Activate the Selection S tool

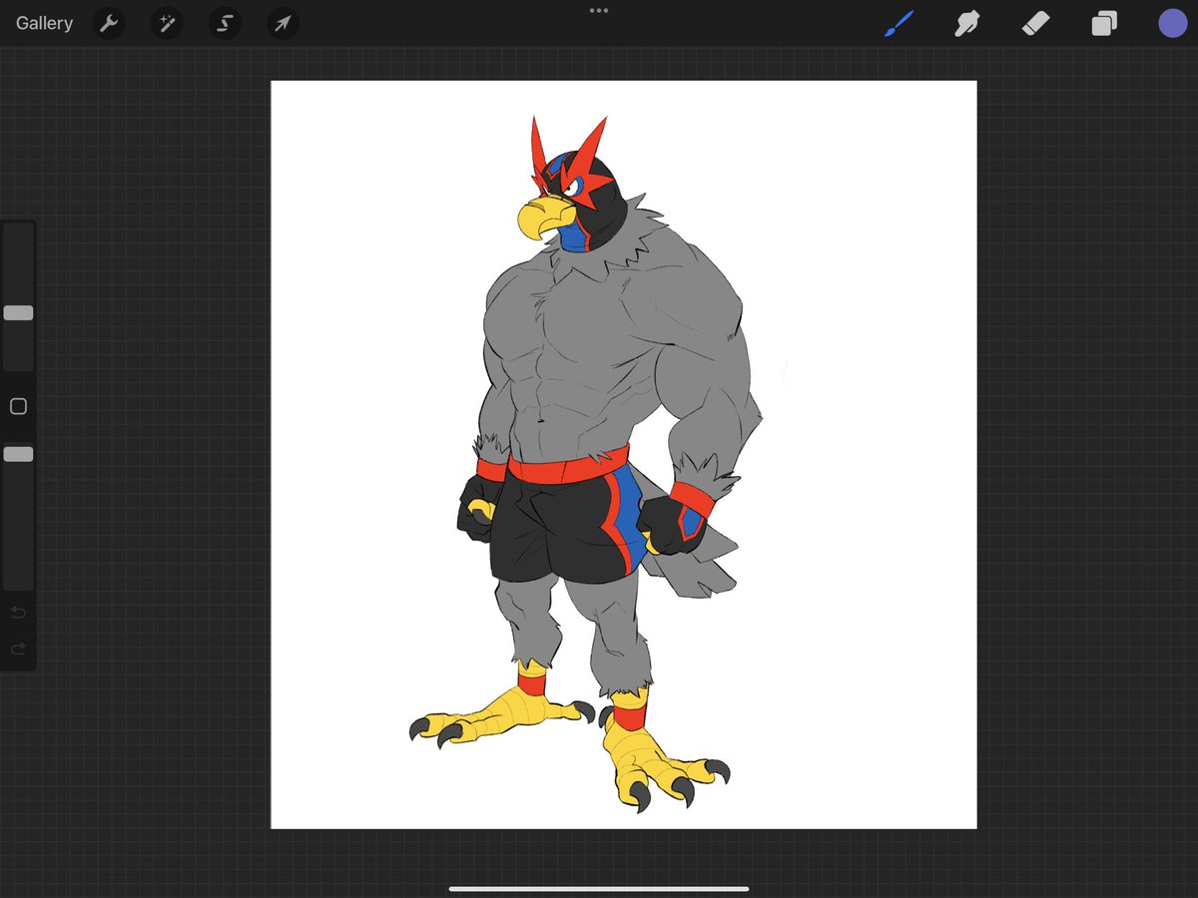[225, 23]
